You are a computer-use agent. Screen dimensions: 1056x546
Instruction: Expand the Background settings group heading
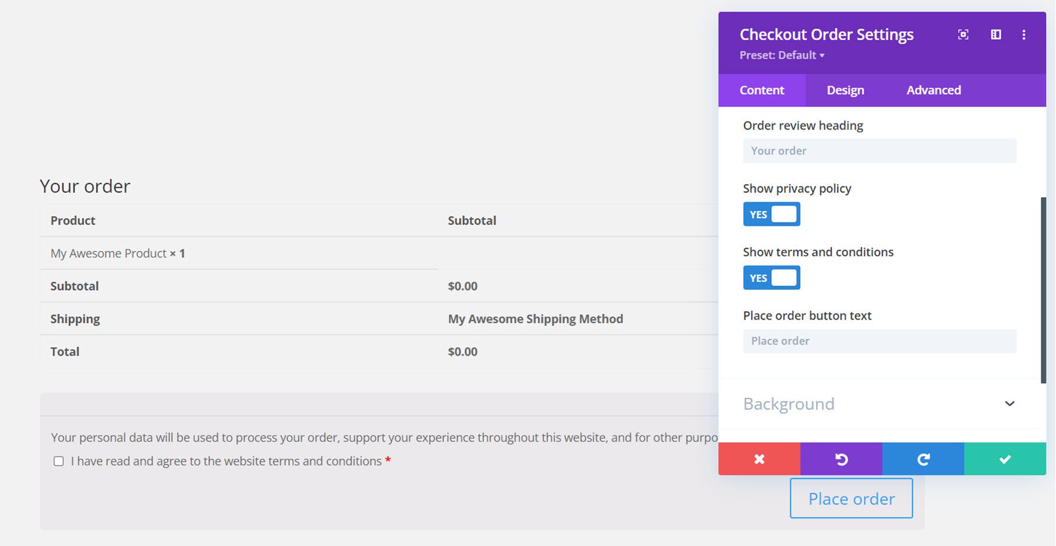coord(788,404)
